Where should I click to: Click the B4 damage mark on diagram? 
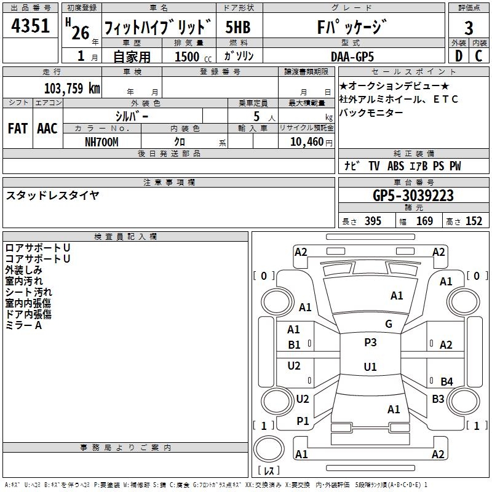pyautogui.click(x=446, y=382)
